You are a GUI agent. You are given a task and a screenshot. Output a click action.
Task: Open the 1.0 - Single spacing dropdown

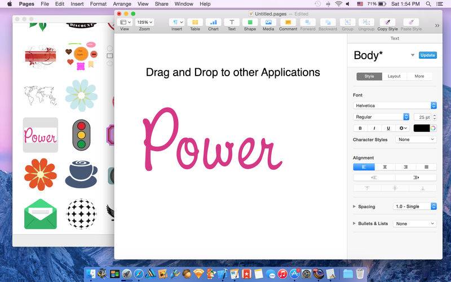[415, 206]
